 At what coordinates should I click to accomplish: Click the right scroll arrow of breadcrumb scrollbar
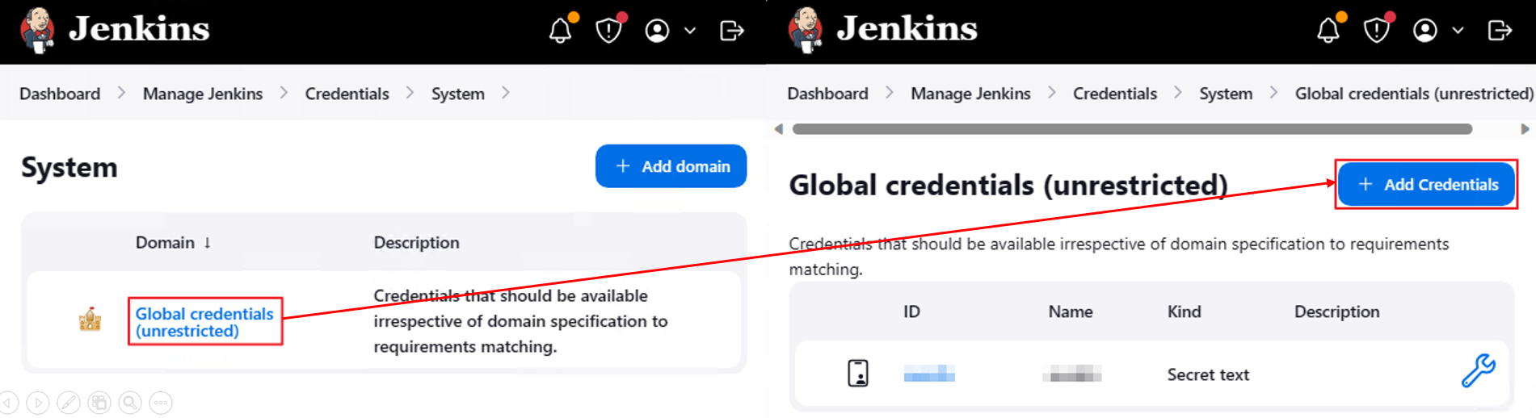pyautogui.click(x=1525, y=129)
